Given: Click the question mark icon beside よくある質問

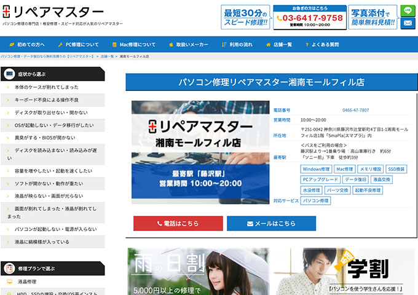Looking at the screenshot, I should [x=307, y=44].
